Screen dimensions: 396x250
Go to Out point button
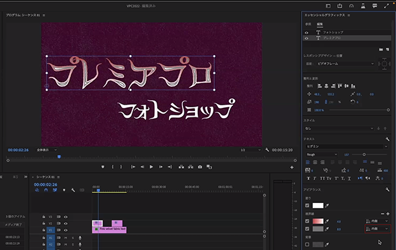[170, 167]
